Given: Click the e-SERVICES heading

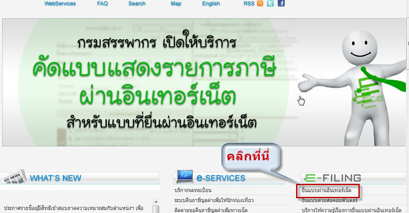Looking at the screenshot, I should 221,178.
